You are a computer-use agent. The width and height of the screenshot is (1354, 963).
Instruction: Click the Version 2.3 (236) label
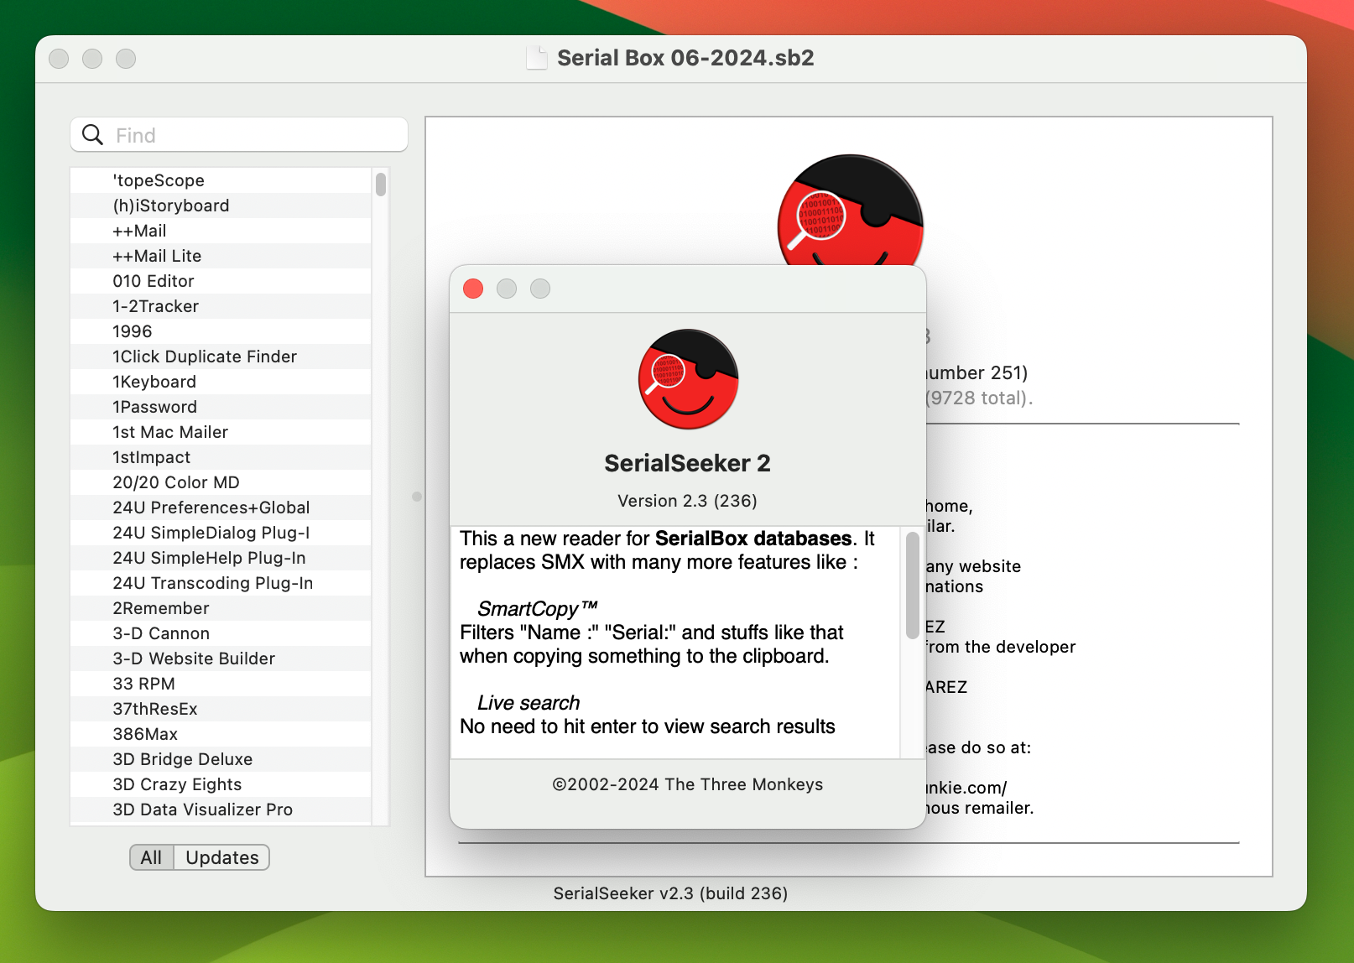[x=687, y=501]
